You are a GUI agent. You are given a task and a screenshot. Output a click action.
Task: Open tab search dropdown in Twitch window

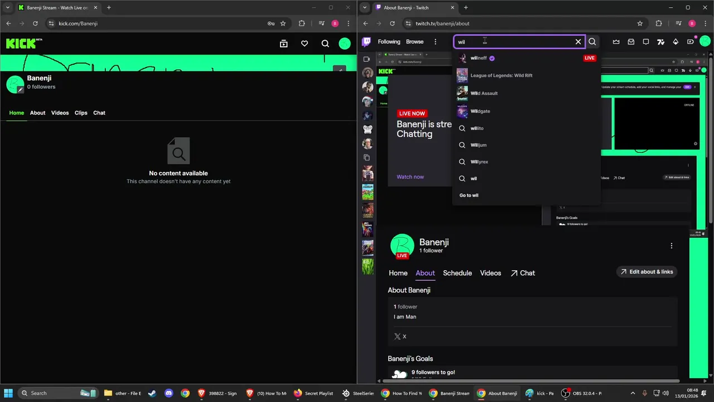(x=365, y=8)
